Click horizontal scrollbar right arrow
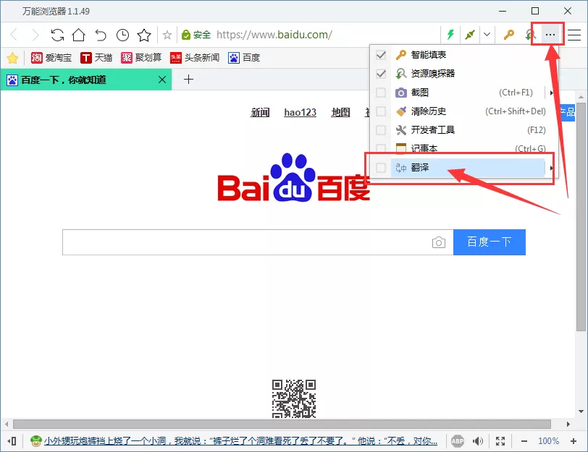 [x=568, y=424]
